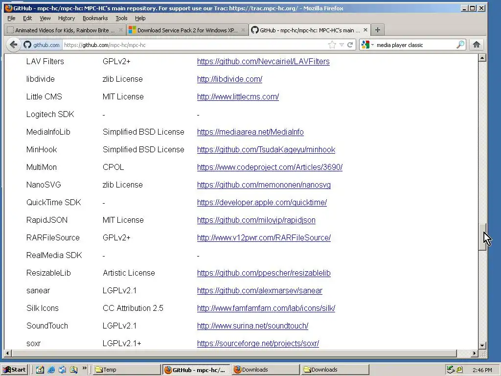Open the File menu

(11, 18)
